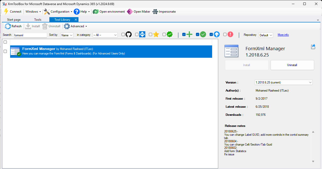Click the tab list overflow arrow

point(318,20)
